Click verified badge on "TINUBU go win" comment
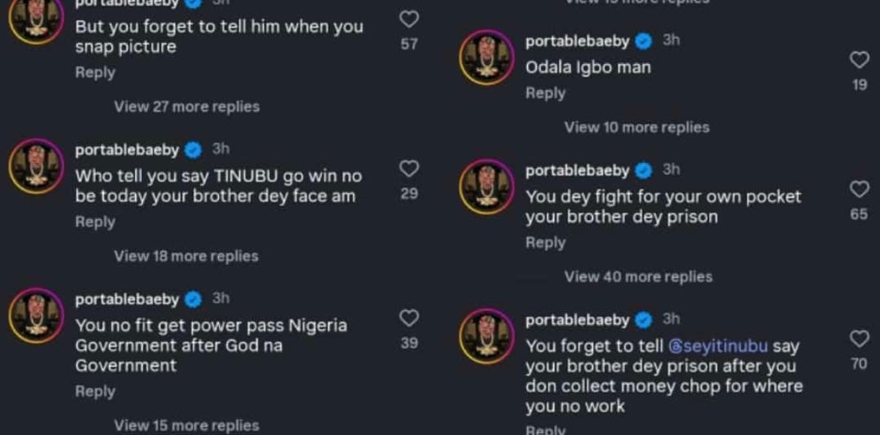This screenshot has width=880, height=435. [193, 150]
